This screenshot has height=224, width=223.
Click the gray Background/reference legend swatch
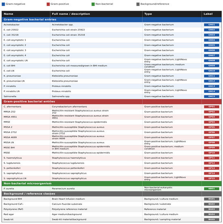point(138,4)
